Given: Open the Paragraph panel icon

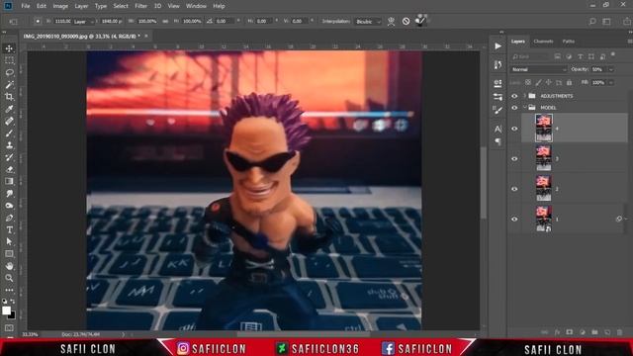Looking at the screenshot, I should (497, 141).
